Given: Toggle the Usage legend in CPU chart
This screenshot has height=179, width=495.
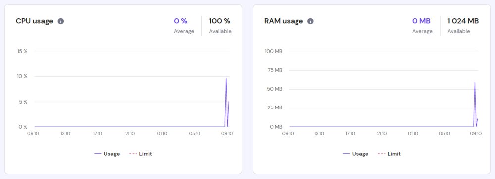Looking at the screenshot, I should coord(107,154).
